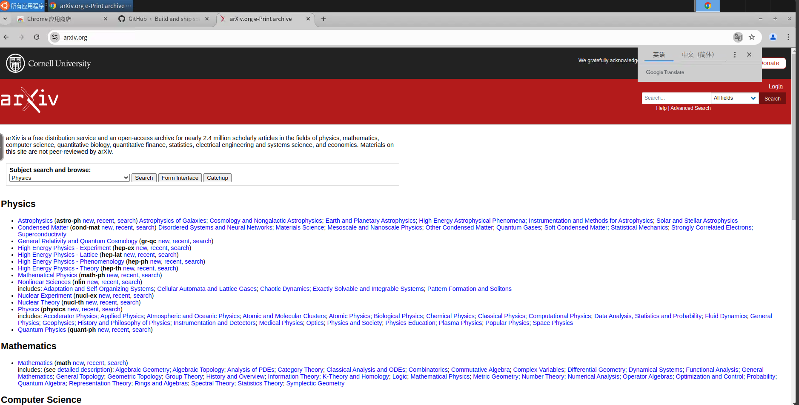Open General Relativity and Quantum Cosmology
799x405 pixels.
[x=77, y=241]
